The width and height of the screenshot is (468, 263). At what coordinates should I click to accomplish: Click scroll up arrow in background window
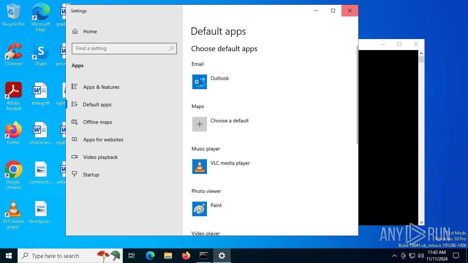click(x=421, y=53)
